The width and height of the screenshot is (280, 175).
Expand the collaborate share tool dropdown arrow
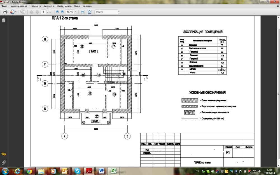[x=16, y=12]
